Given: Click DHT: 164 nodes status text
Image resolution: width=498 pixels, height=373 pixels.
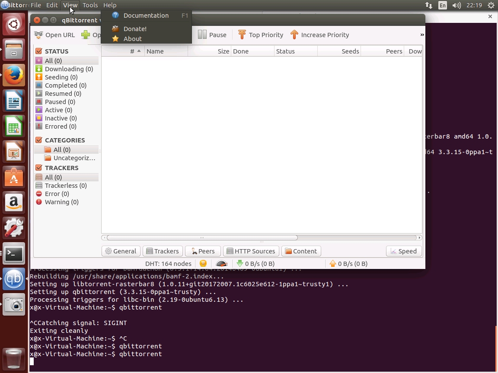Looking at the screenshot, I should click(x=168, y=264).
